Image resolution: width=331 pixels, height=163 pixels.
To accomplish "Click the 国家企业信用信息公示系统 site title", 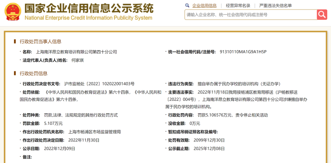I will pyautogui.click(x=89, y=8).
